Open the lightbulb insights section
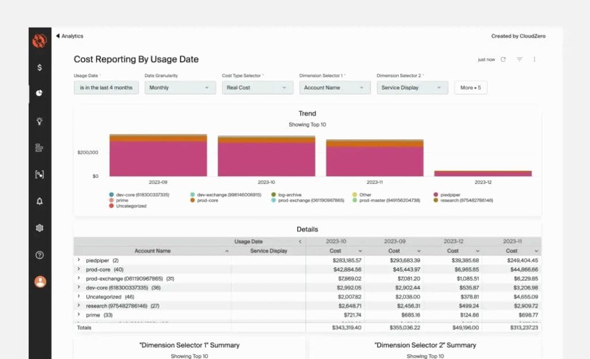 tap(39, 121)
